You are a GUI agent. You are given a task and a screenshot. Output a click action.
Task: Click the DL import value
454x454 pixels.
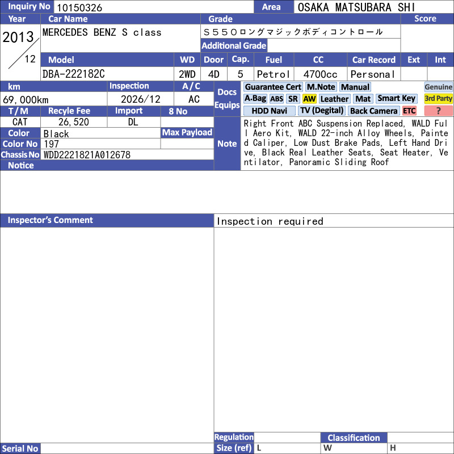(133, 122)
